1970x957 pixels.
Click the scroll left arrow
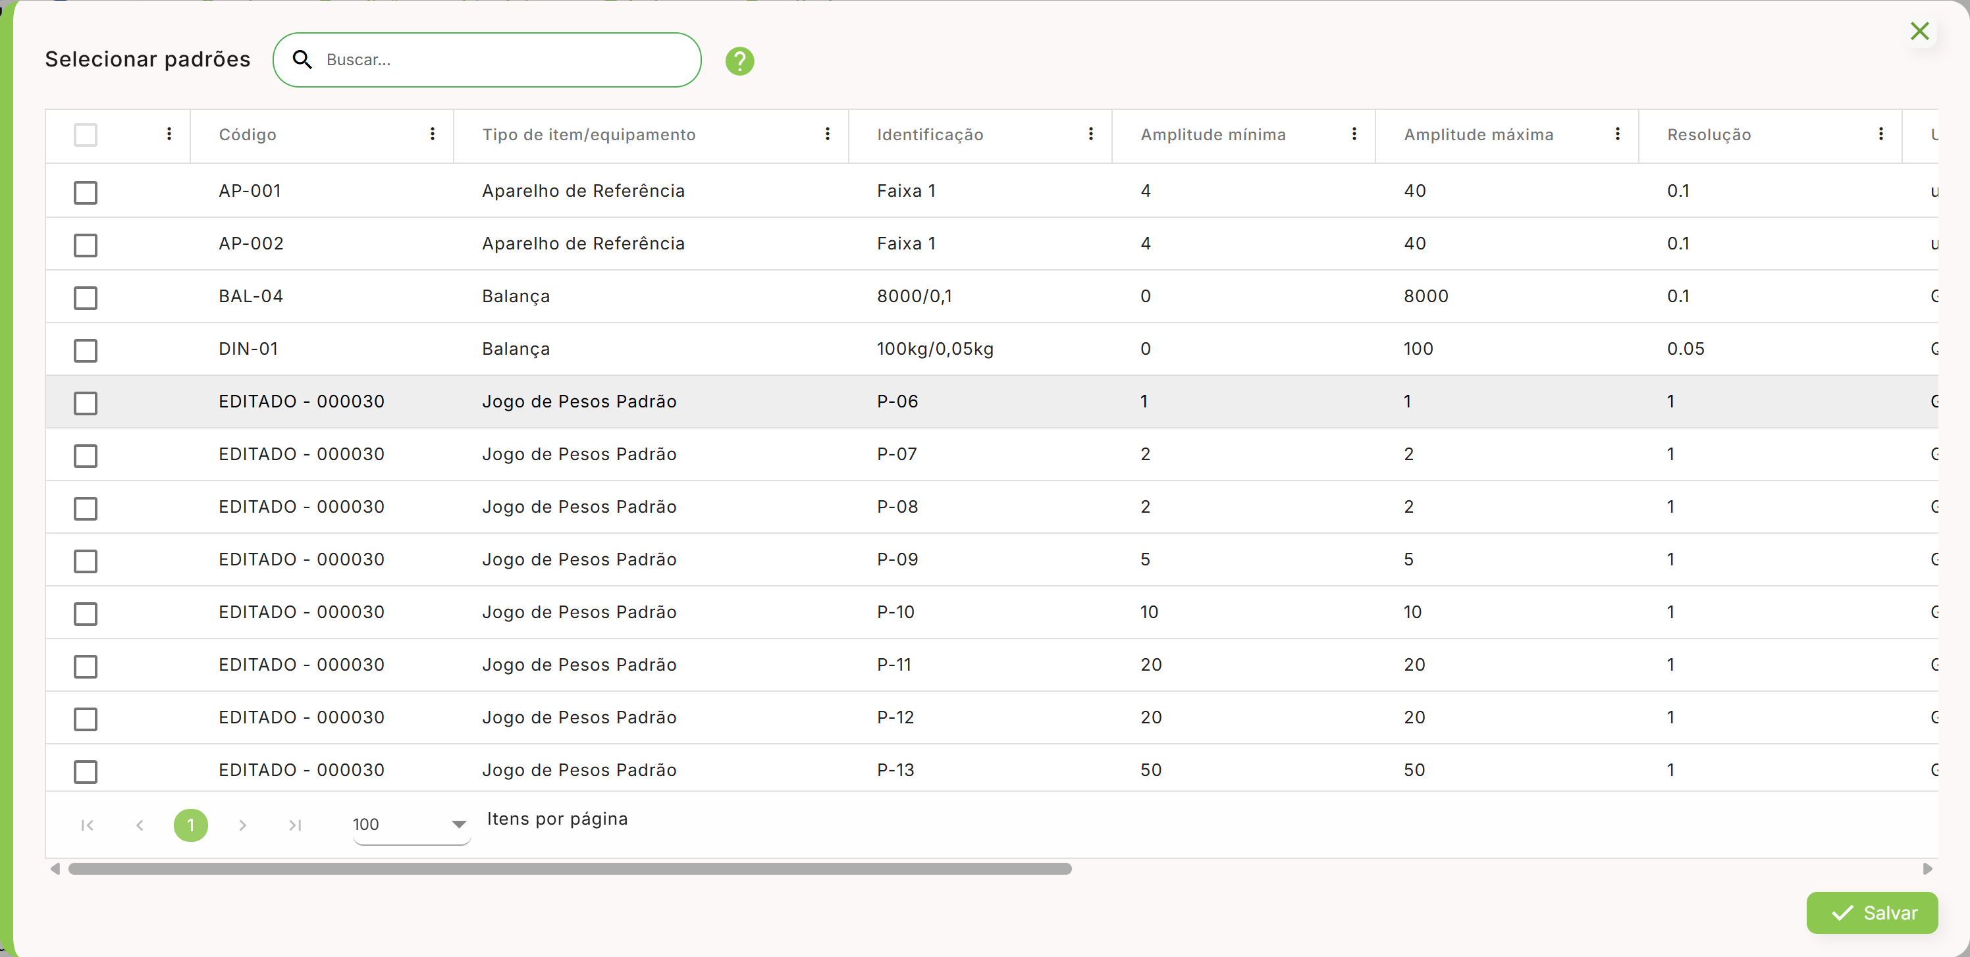(x=55, y=869)
